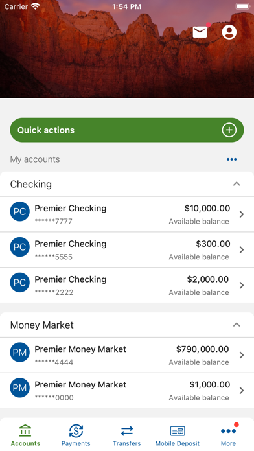Tap the red rock canyon header image
The image size is (254, 451).
pyautogui.click(x=127, y=49)
